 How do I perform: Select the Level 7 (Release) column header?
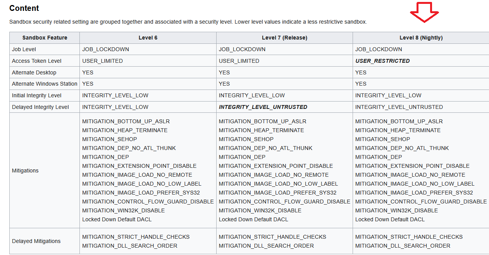pos(284,38)
